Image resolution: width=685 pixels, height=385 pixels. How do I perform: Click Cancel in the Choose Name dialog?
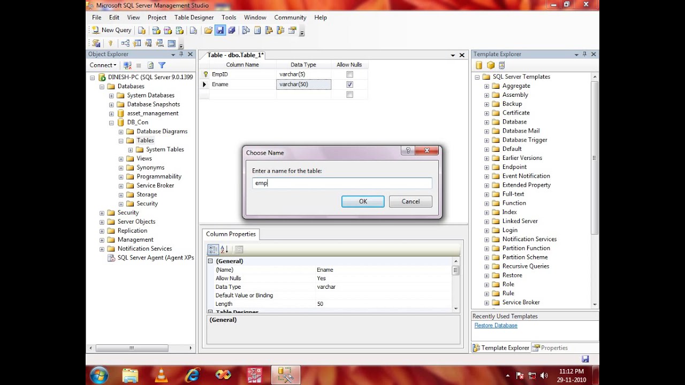click(x=410, y=202)
